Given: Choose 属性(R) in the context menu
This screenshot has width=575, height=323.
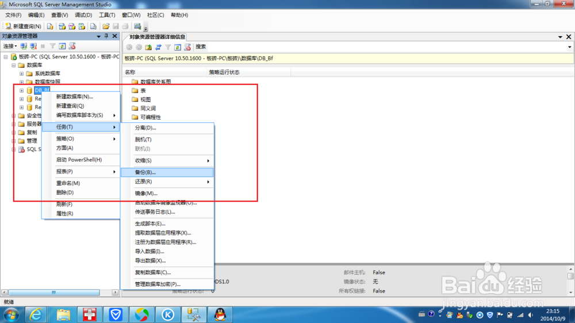Looking at the screenshot, I should tap(80, 214).
